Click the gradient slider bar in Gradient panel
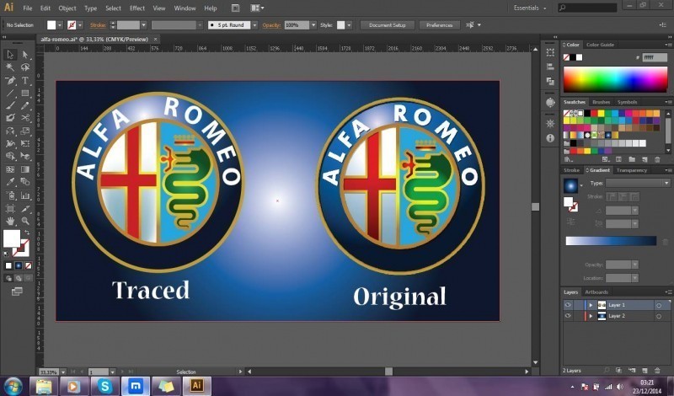Viewport: 674px width, 396px height. [611, 241]
